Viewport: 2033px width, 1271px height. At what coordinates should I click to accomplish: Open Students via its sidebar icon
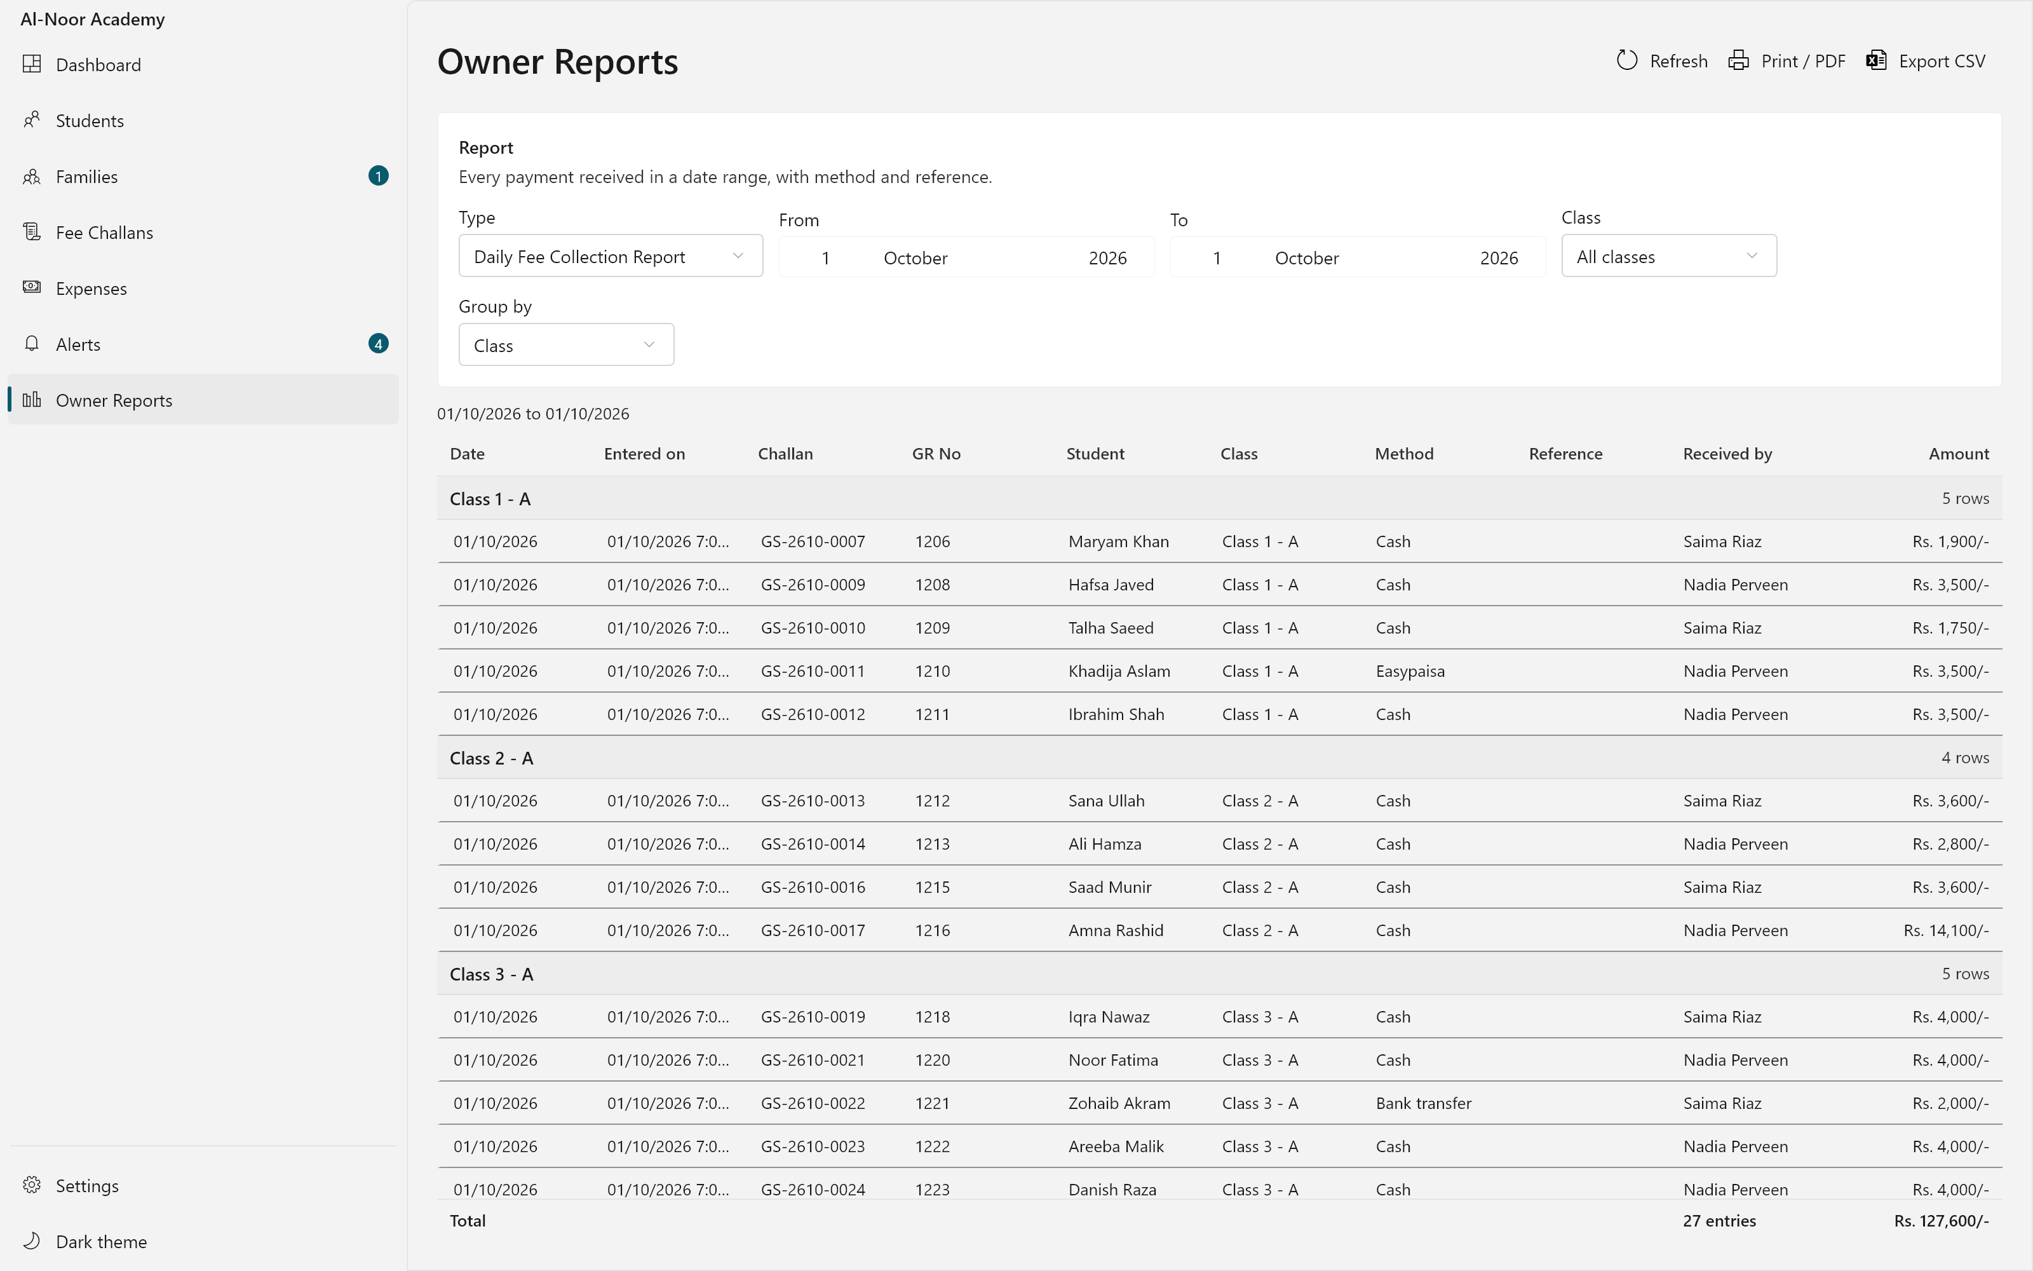[32, 120]
